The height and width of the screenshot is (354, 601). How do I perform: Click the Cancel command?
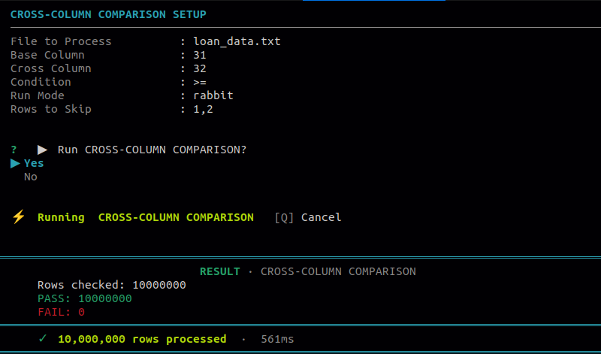(x=322, y=217)
